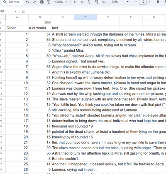Select column G header
The height and width of the screenshot is (174, 166).
[x=154, y=17]
